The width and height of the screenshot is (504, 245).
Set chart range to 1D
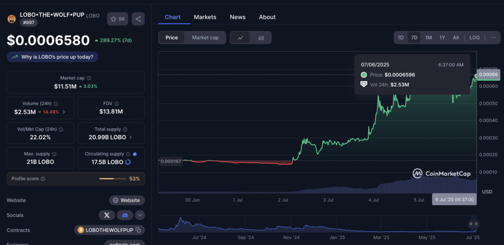[x=401, y=37]
